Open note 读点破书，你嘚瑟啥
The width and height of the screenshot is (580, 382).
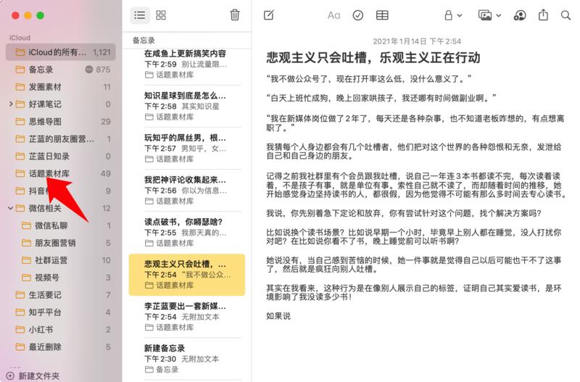pyautogui.click(x=187, y=233)
